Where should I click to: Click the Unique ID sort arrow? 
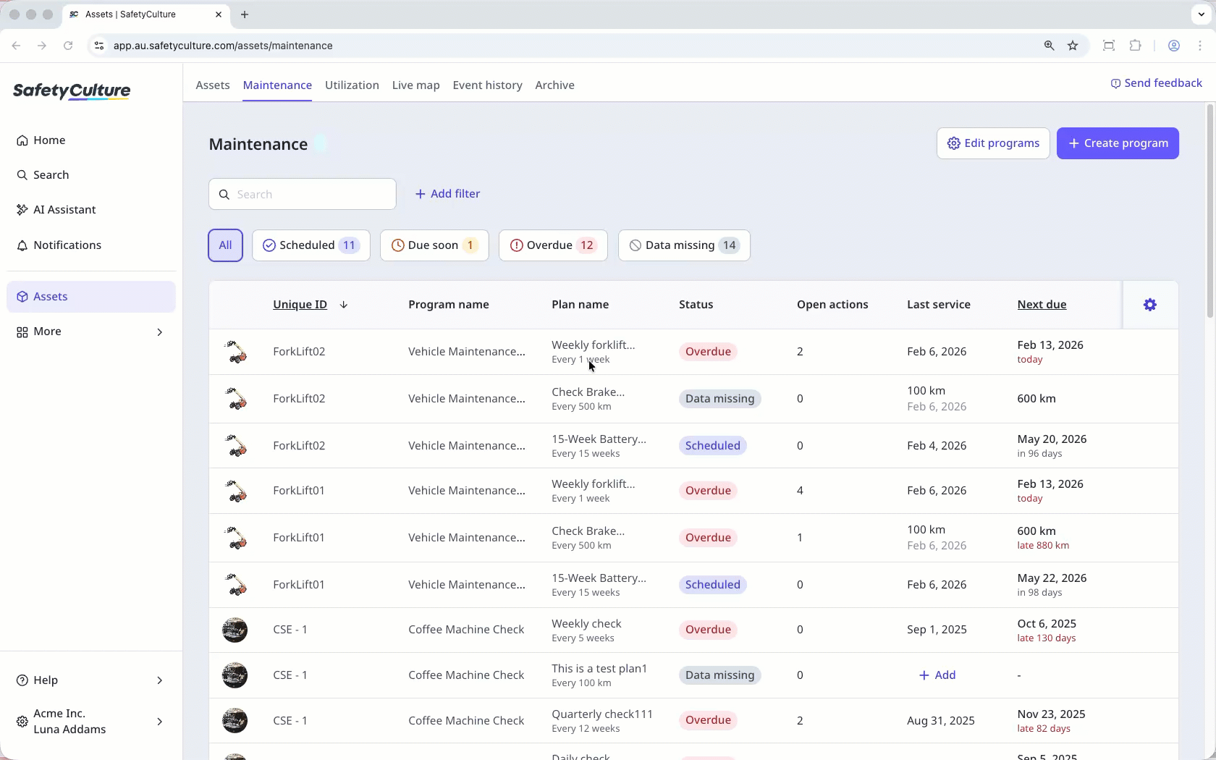[344, 305]
